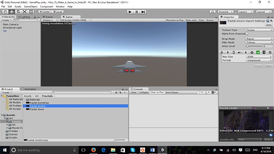Select the Scale tool
The image size is (274, 154).
click(x=24, y=12)
